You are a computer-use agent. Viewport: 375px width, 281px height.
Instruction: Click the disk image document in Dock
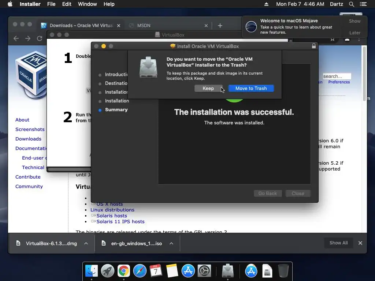coord(267,271)
